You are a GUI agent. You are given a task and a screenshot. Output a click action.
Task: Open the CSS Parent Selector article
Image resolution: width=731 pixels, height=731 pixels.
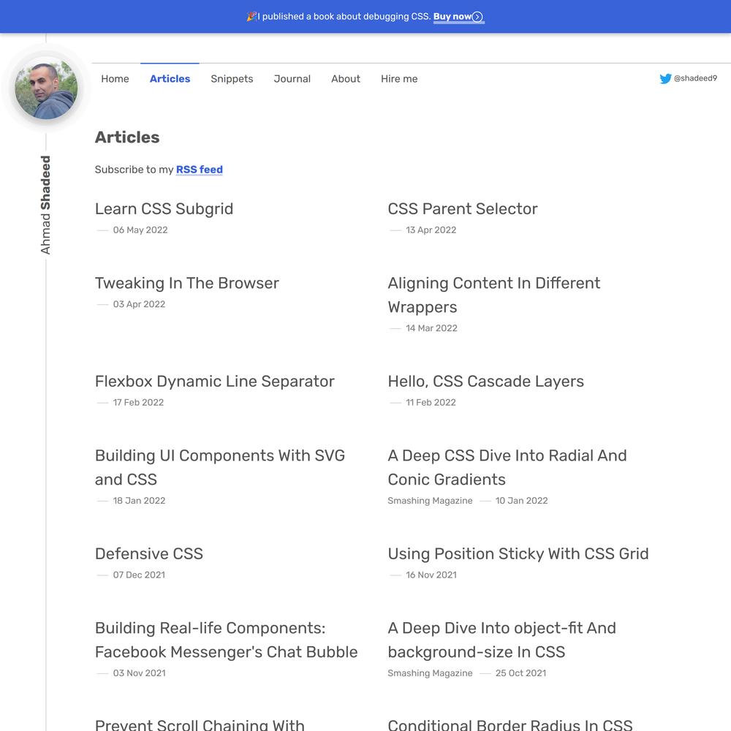(463, 209)
